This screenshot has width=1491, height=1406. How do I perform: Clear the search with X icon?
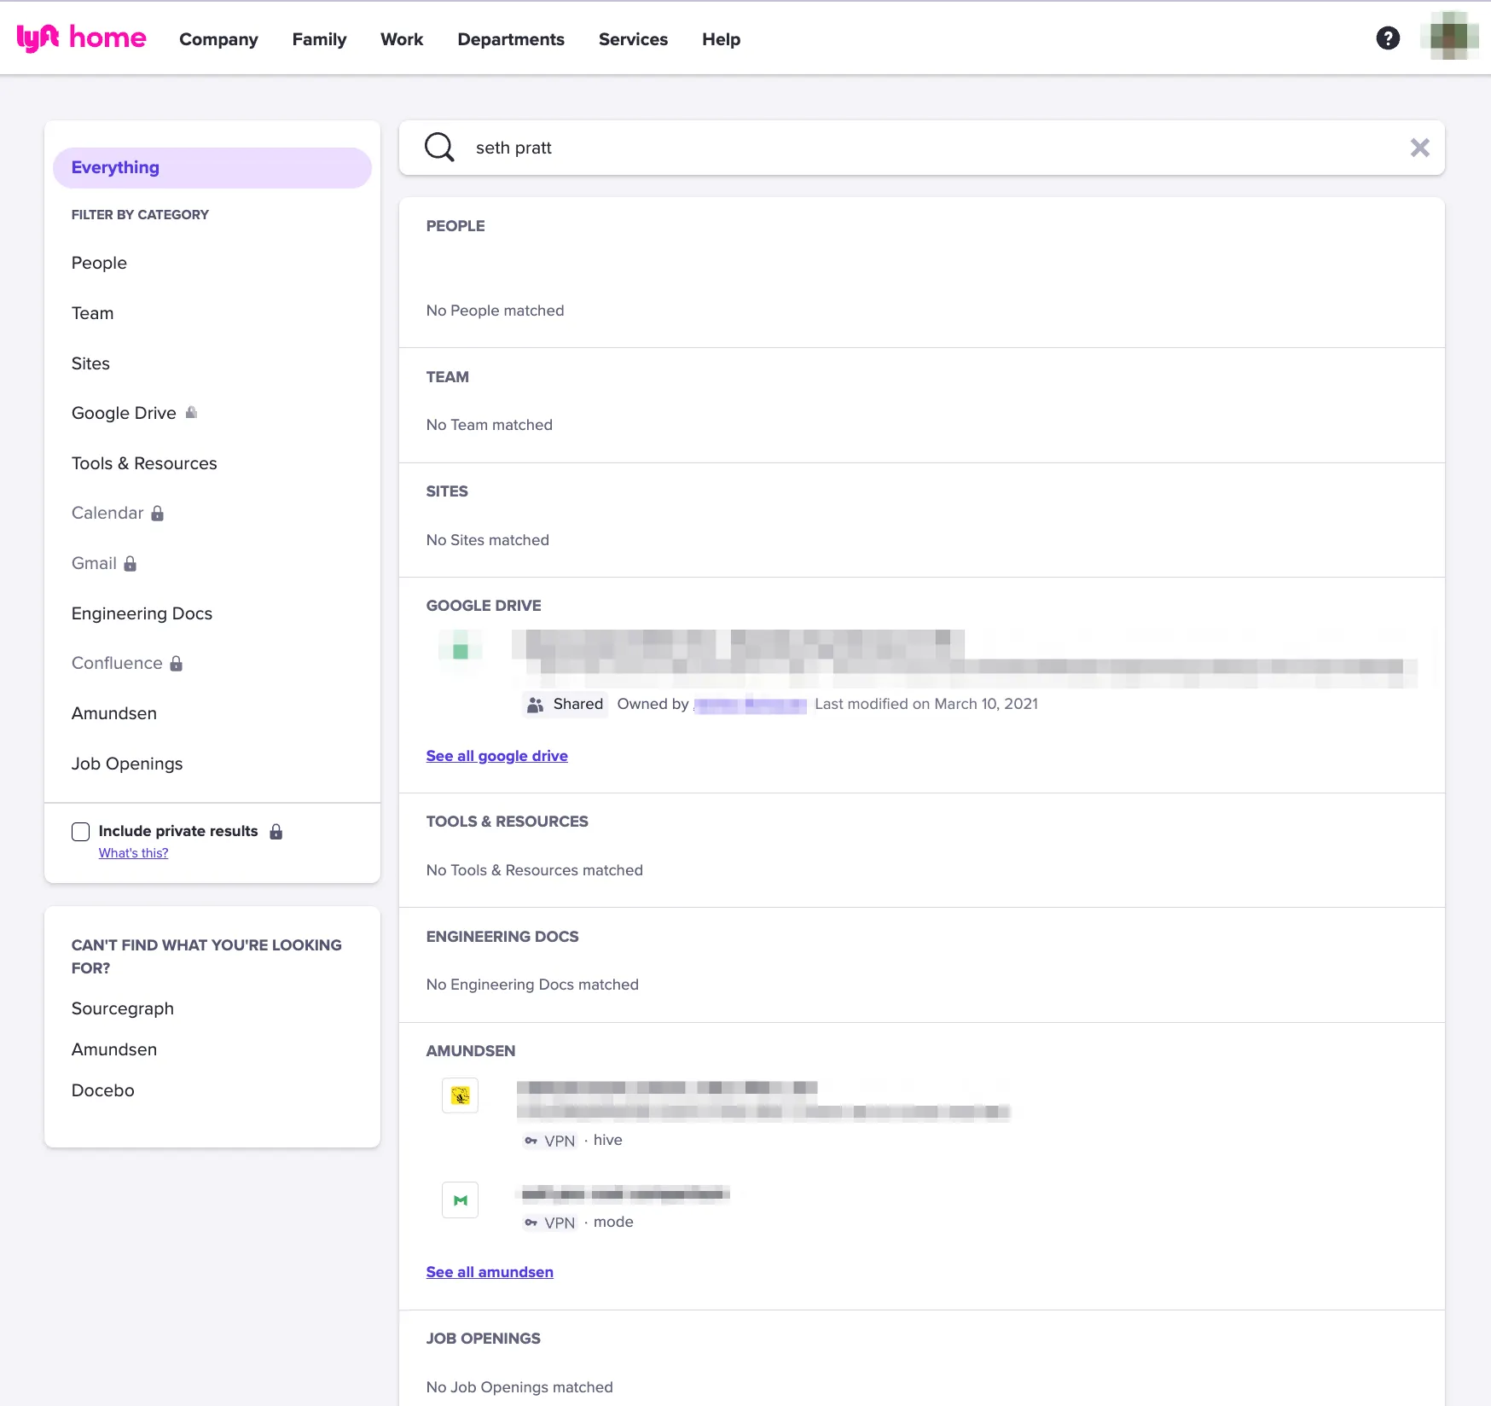click(x=1419, y=148)
